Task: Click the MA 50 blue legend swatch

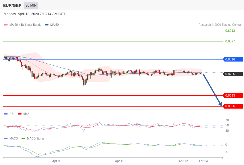Action: [47, 25]
